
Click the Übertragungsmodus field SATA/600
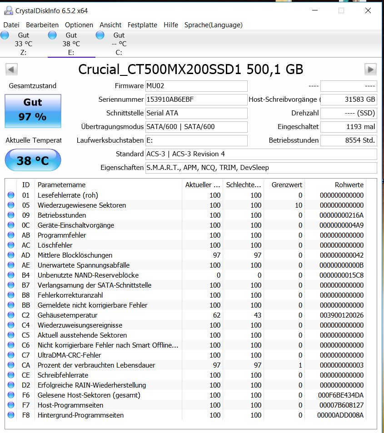196,127
